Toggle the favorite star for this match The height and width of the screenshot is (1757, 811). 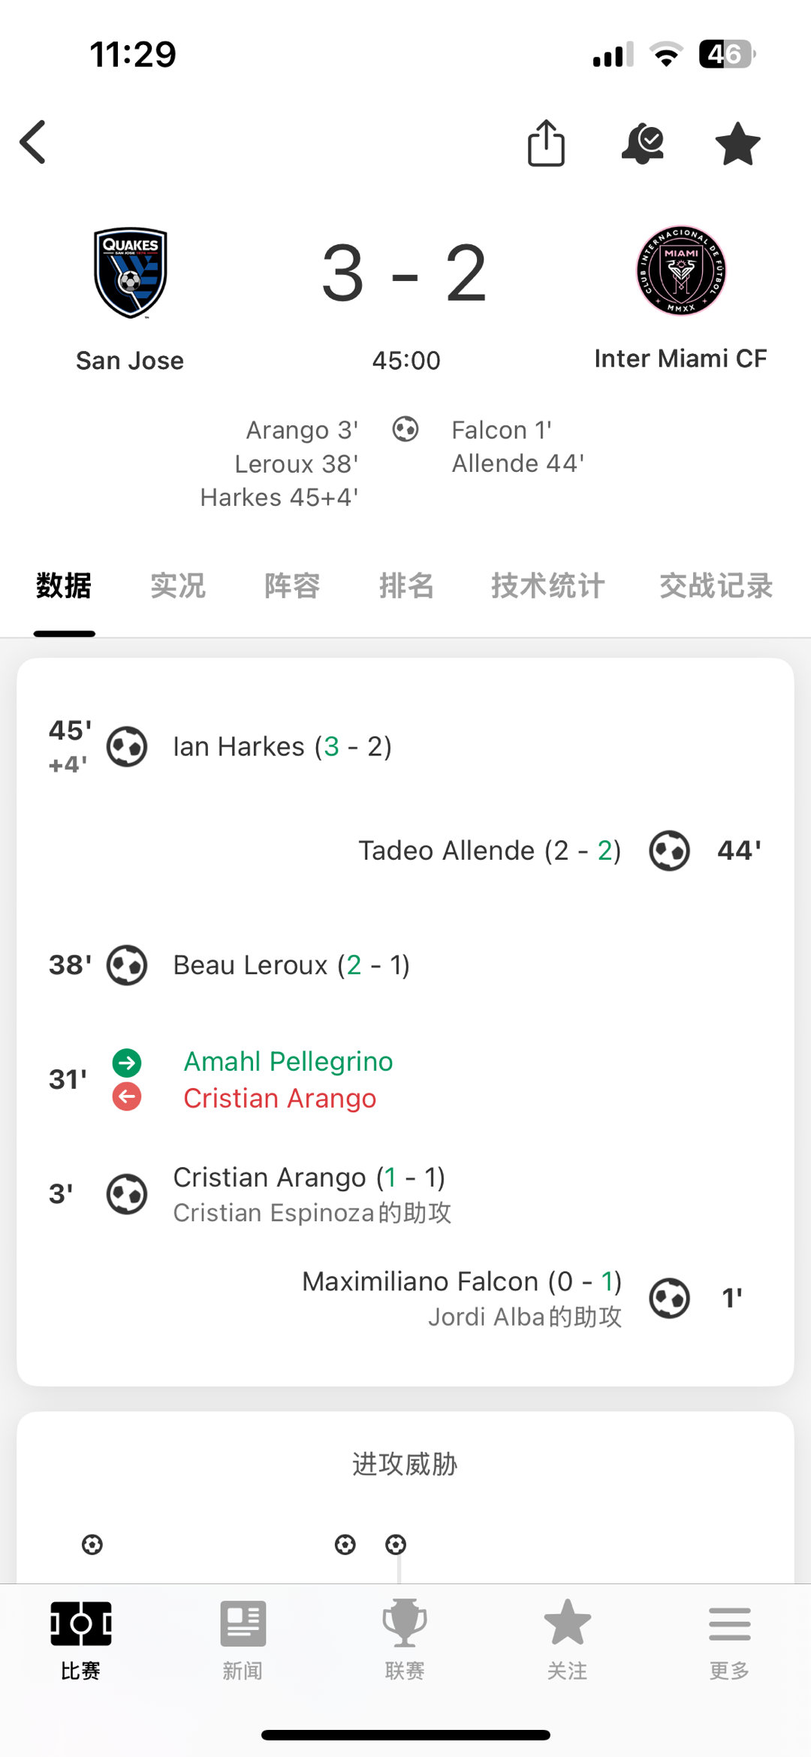[x=737, y=144]
